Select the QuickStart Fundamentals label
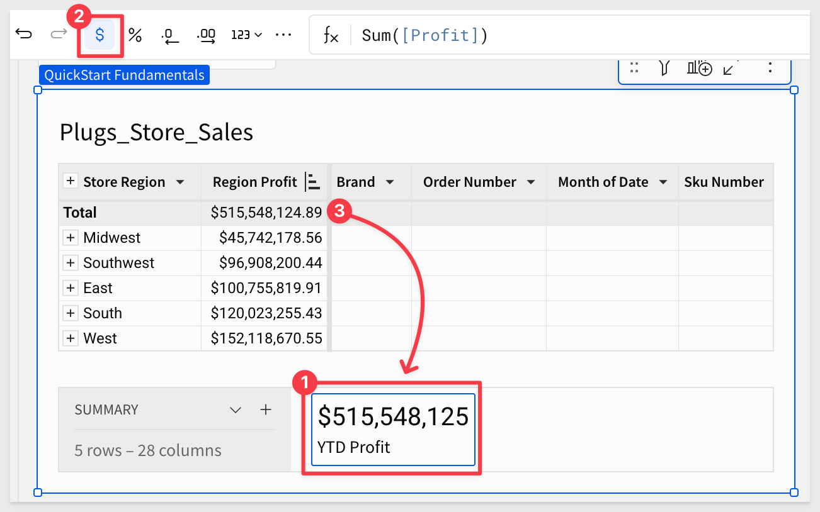The image size is (820, 512). (x=125, y=75)
